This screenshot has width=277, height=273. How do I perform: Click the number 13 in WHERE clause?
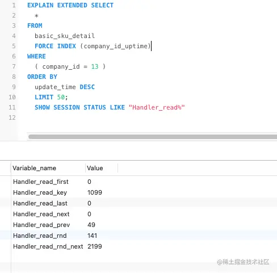(x=95, y=66)
